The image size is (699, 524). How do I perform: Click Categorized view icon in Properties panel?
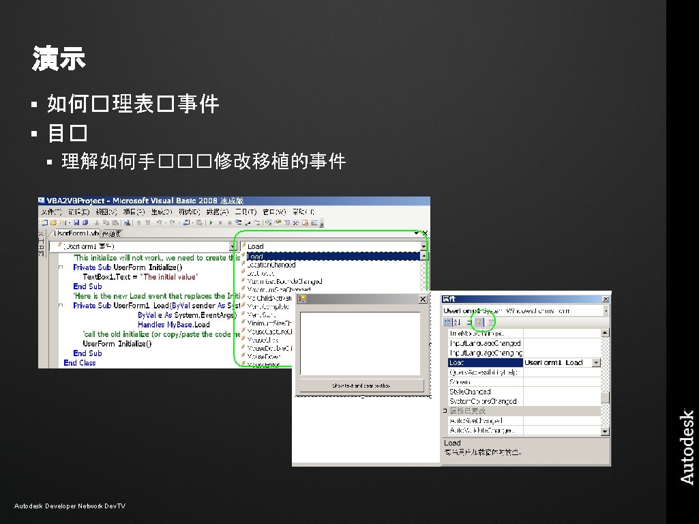pos(447,322)
